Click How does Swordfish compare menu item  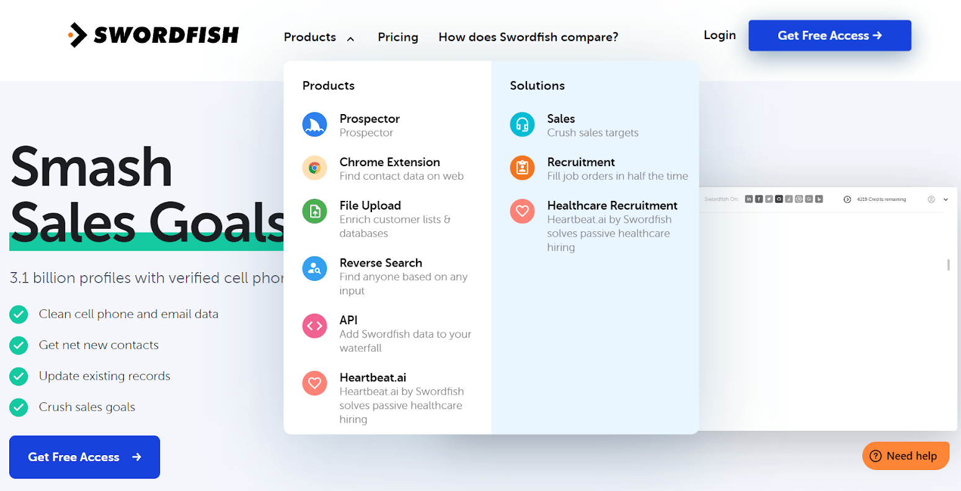tap(528, 37)
